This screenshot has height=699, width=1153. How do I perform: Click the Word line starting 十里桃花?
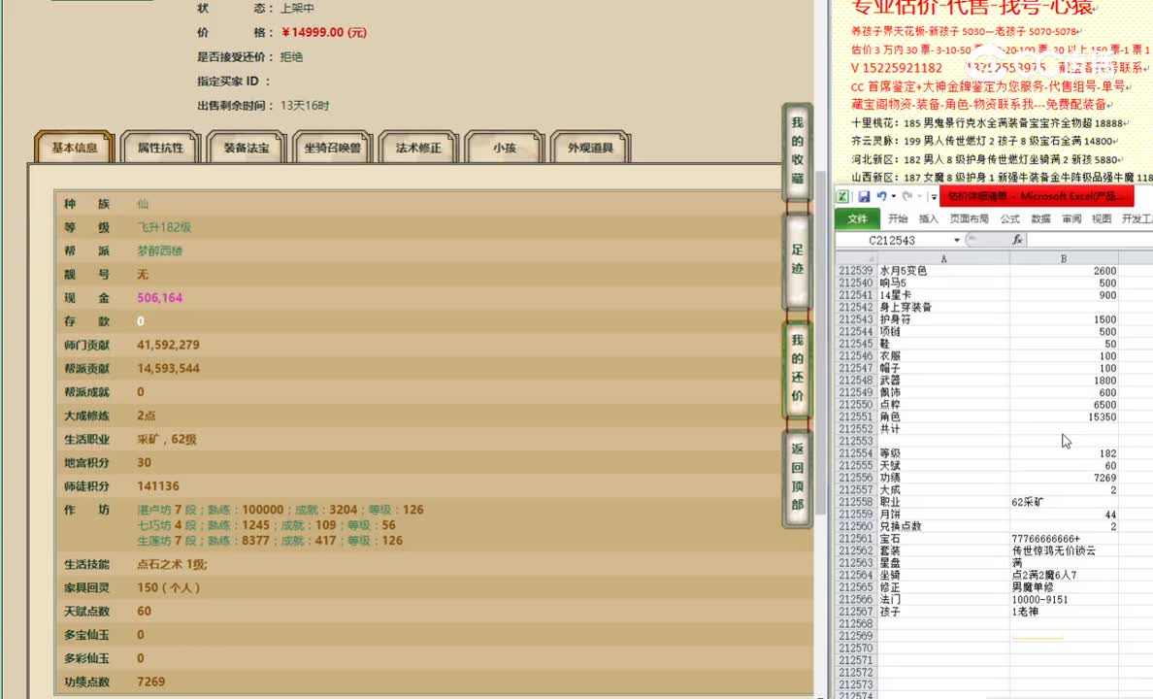(x=990, y=123)
